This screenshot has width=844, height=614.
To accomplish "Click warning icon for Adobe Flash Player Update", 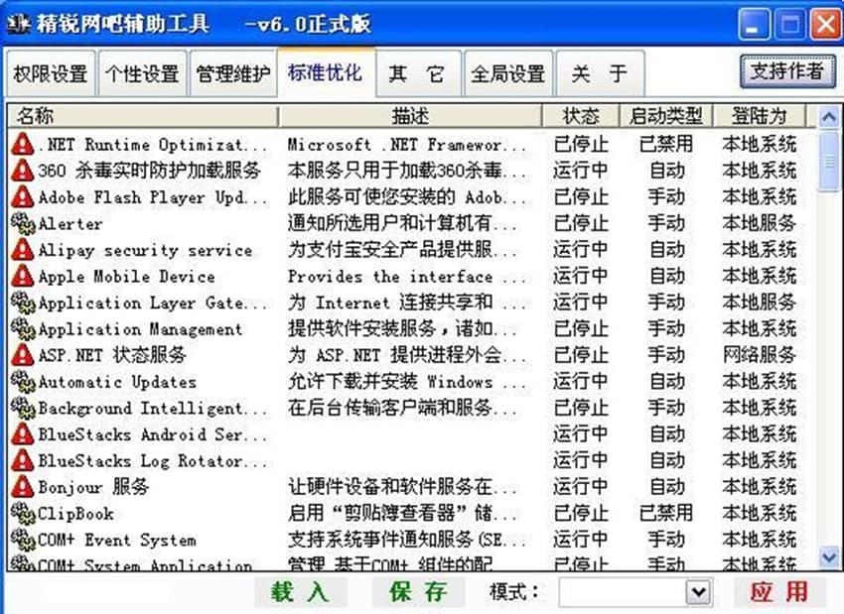I will pyautogui.click(x=23, y=196).
